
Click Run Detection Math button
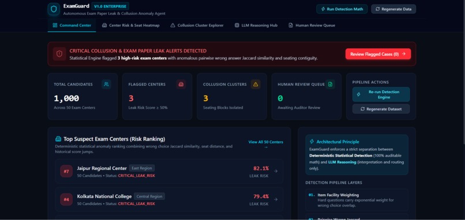pos(342,9)
